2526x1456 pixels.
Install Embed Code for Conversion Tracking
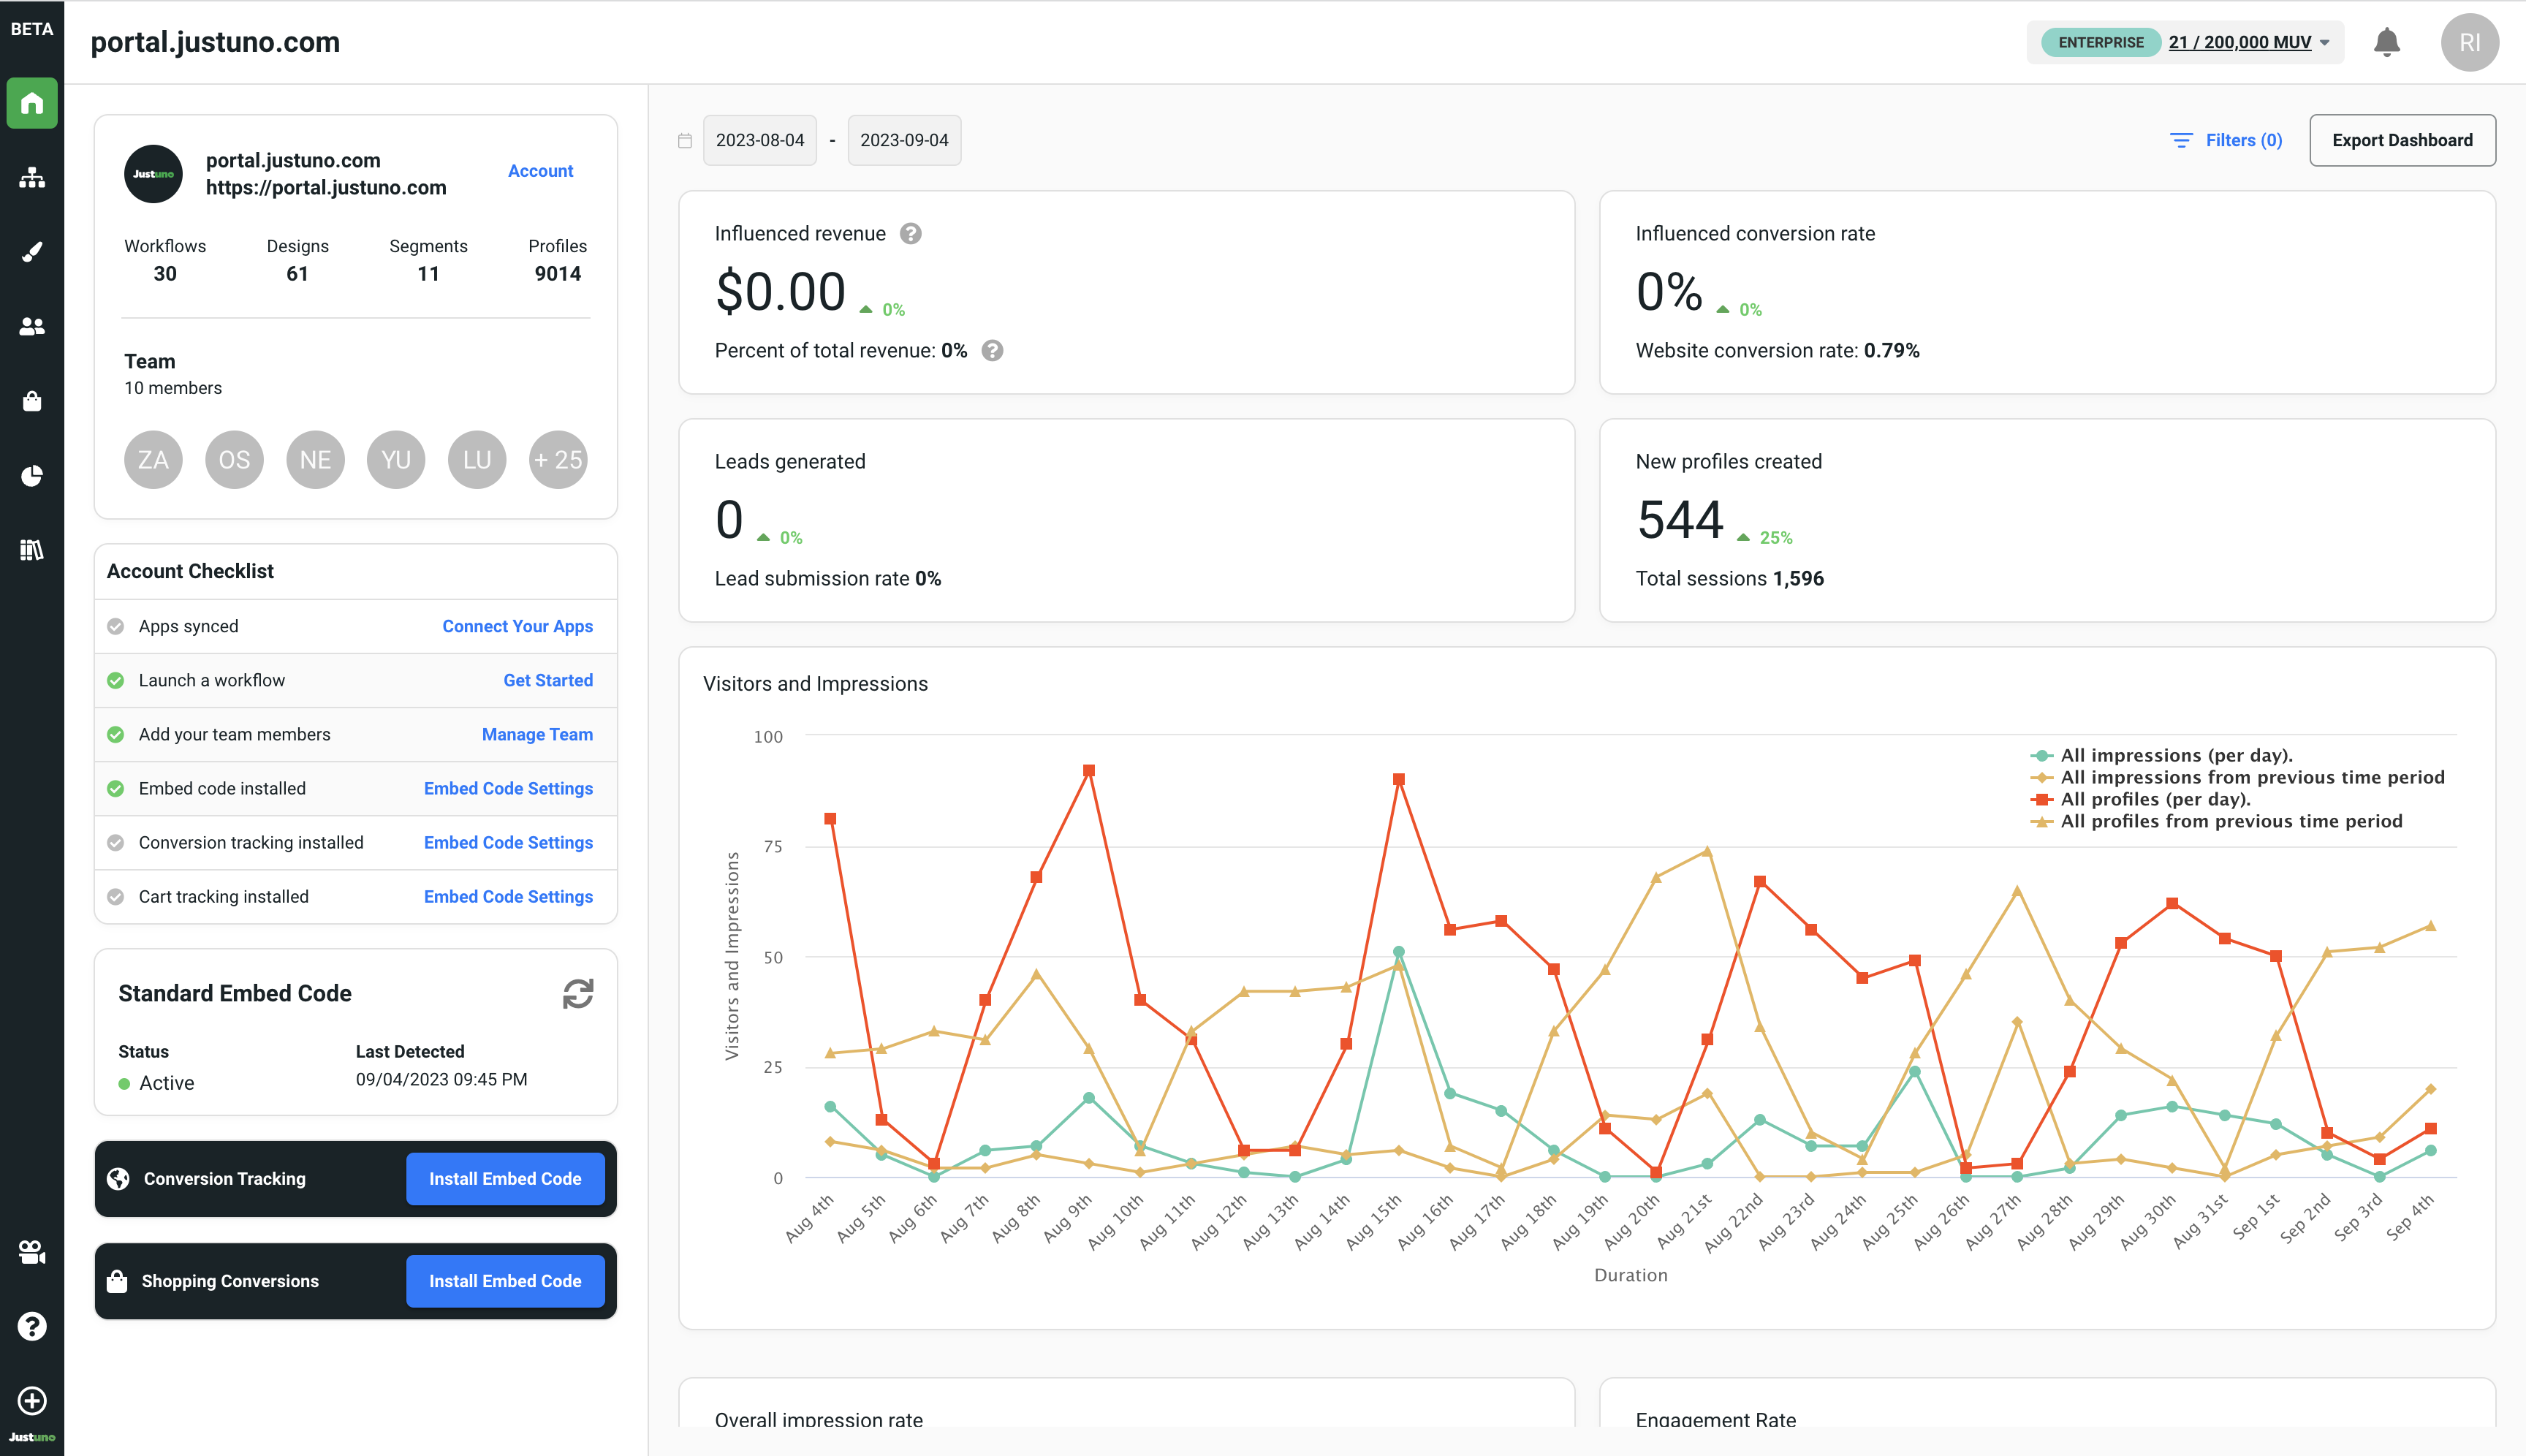(x=505, y=1179)
